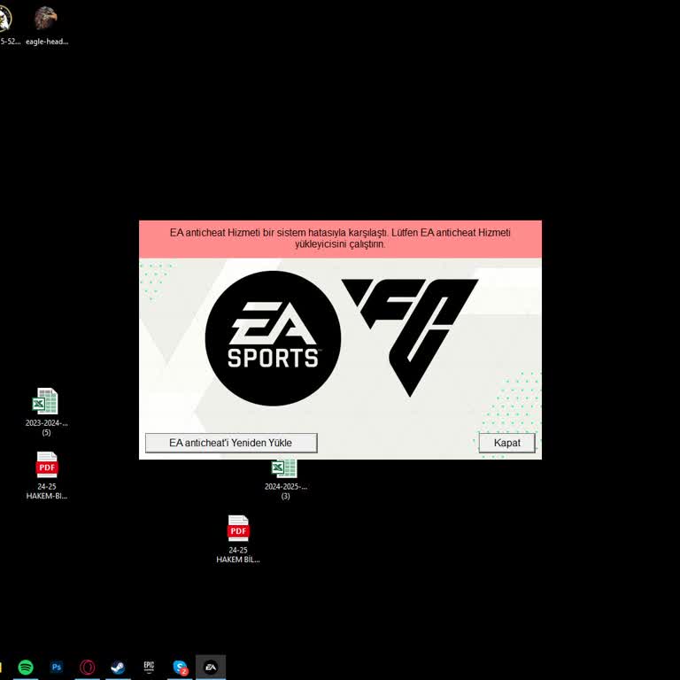Select the eagle-head desktop image file
Screen dimensions: 680x680
pyautogui.click(x=46, y=26)
